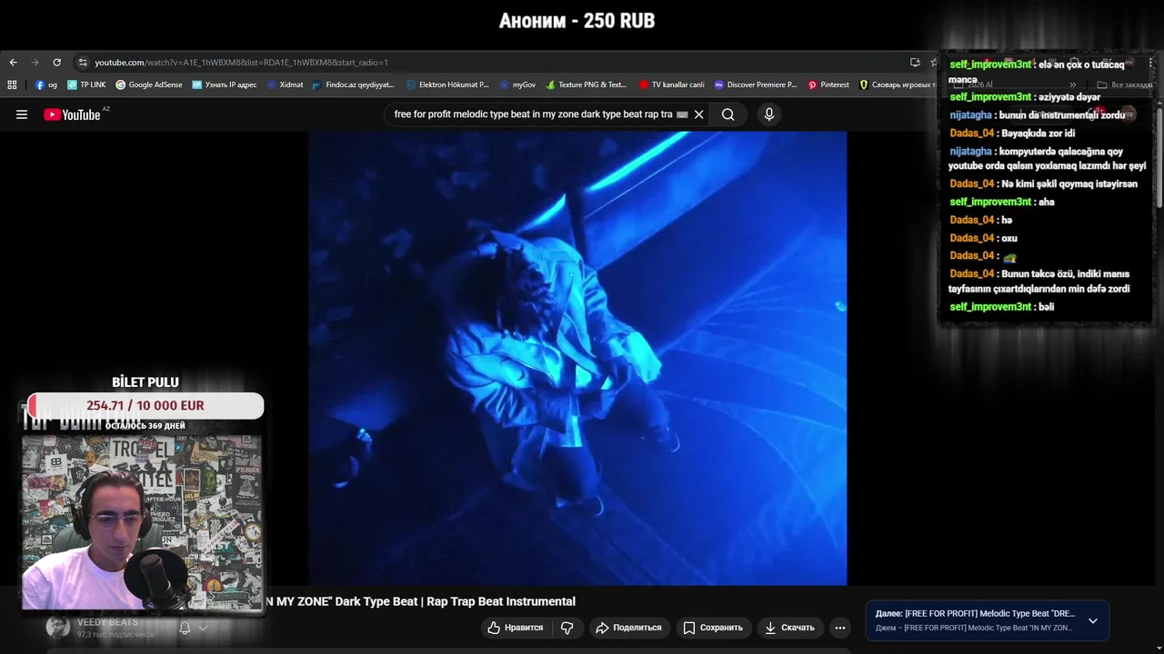Screen dimensions: 1164x654
Task: Go to the YouTube home logo
Action: 72,114
